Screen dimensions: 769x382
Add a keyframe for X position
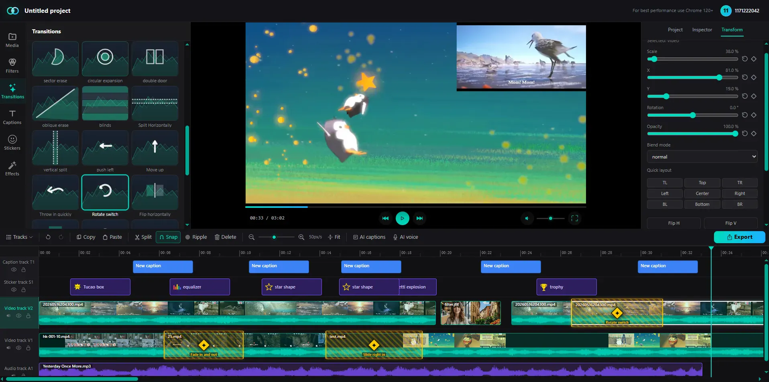point(754,77)
